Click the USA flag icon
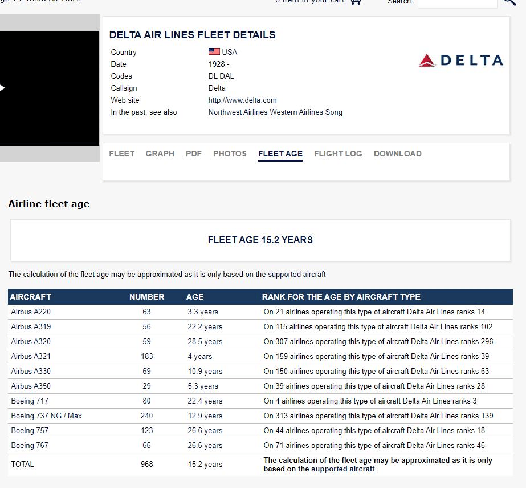526x488 pixels. (x=214, y=51)
